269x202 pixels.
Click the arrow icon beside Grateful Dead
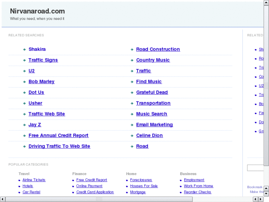coord(132,93)
